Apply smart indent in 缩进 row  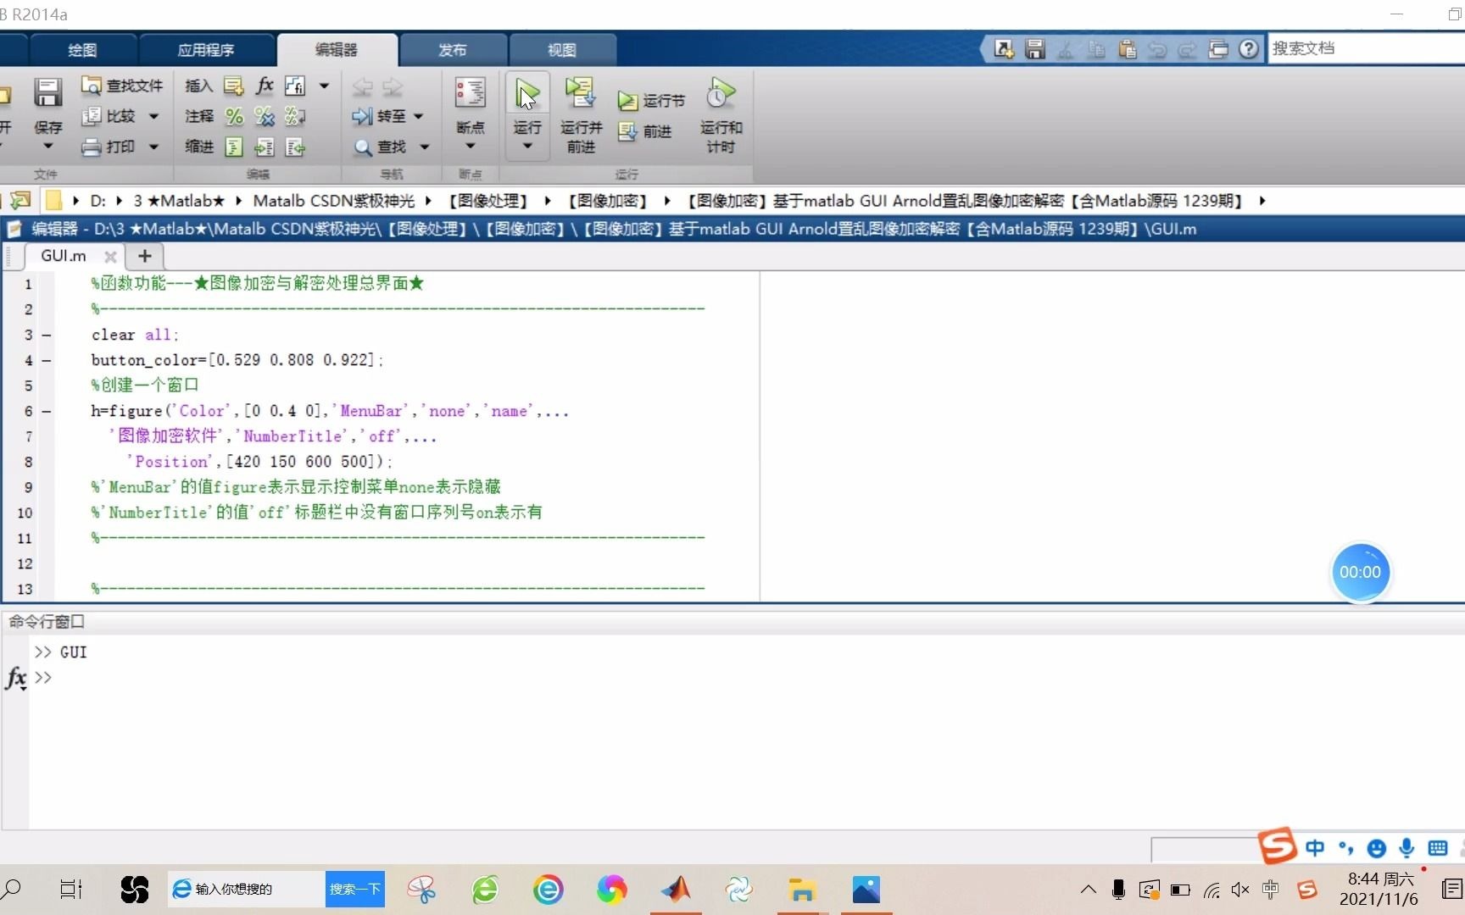pos(234,147)
